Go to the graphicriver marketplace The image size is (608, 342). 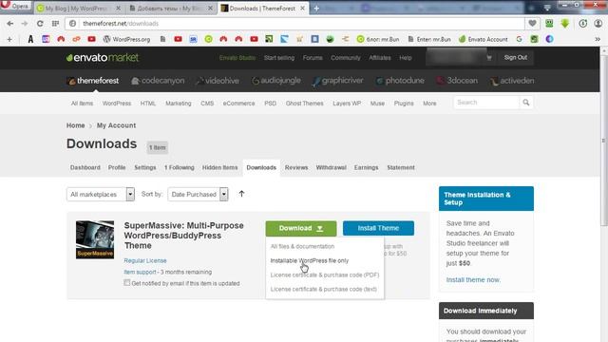pyautogui.click(x=338, y=81)
